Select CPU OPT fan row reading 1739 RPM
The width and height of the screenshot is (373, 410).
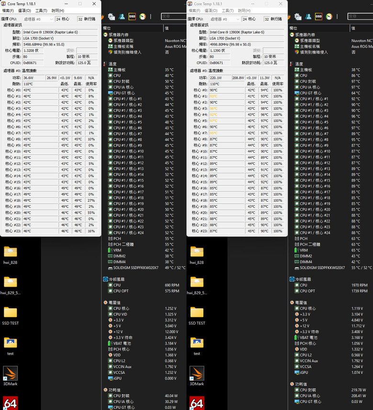coord(330,291)
